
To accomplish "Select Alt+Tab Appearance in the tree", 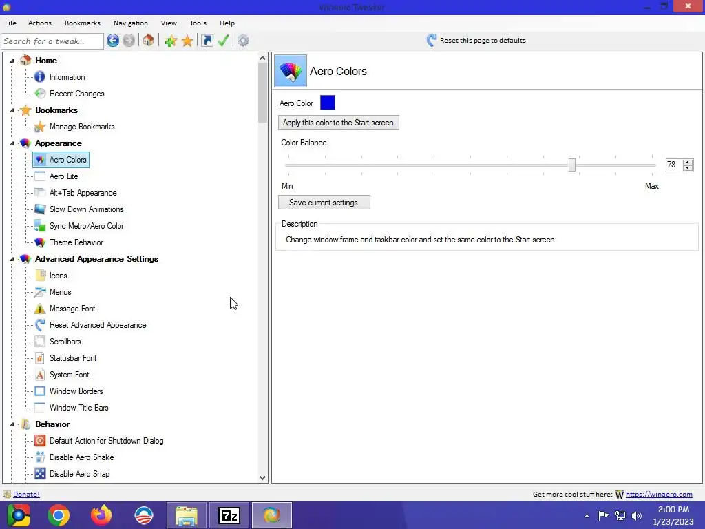I will 83,193.
